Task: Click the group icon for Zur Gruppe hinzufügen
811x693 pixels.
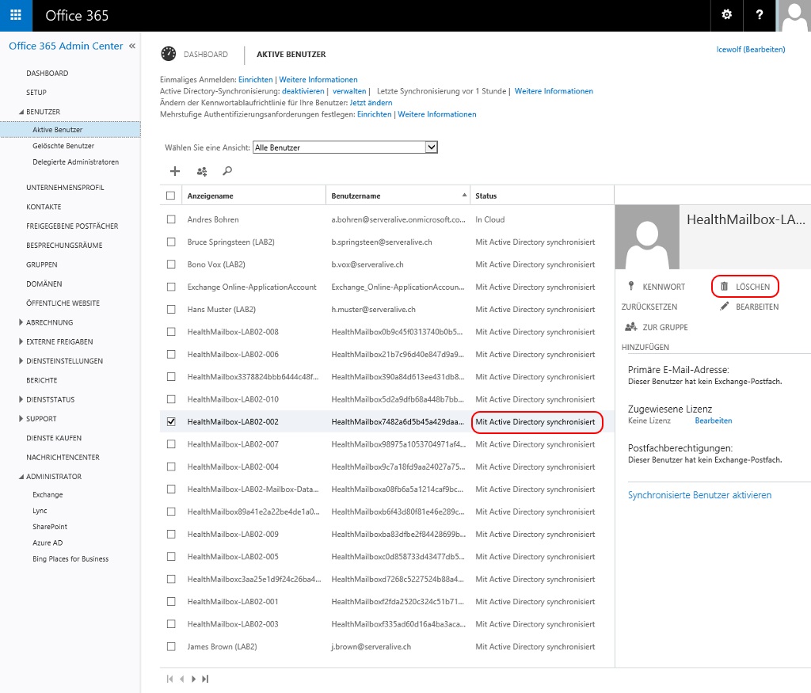Action: click(x=631, y=327)
